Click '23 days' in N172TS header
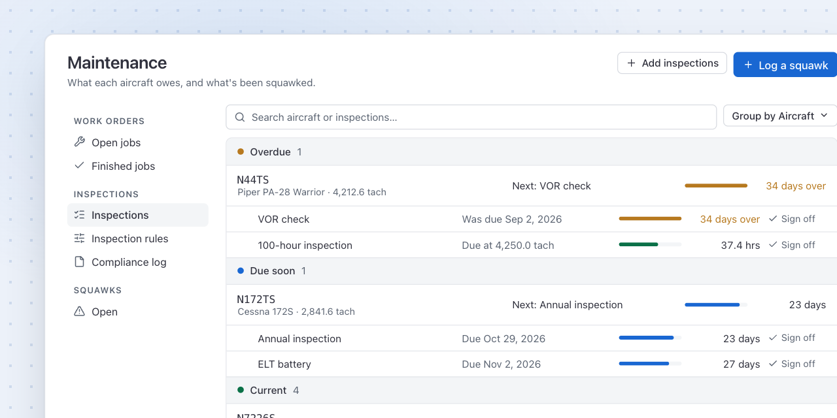Screen dimensions: 837x418 click(x=808, y=305)
